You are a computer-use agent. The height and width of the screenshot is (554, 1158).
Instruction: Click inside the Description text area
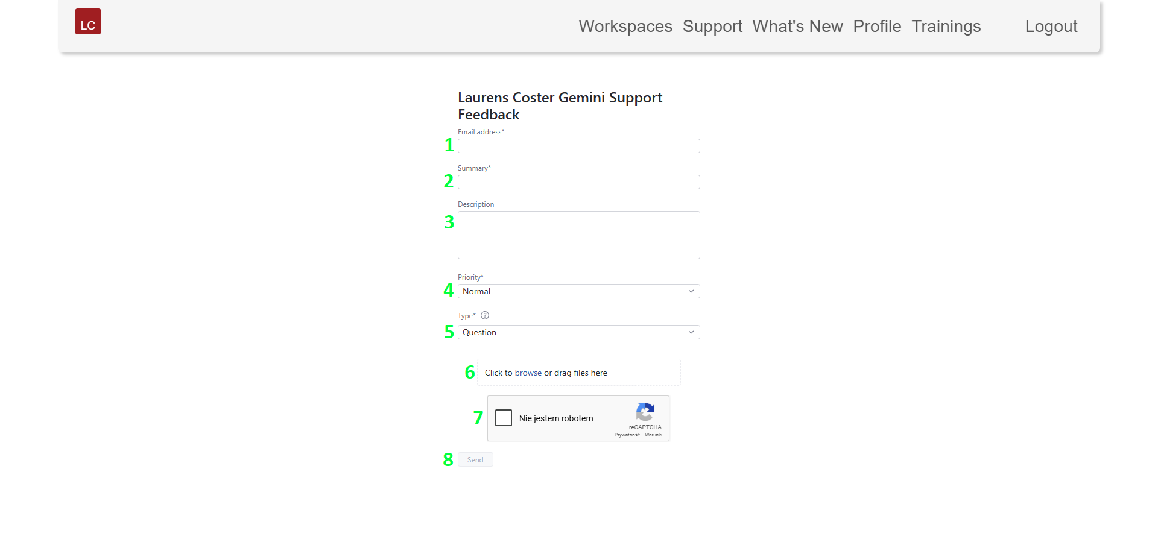(x=579, y=235)
